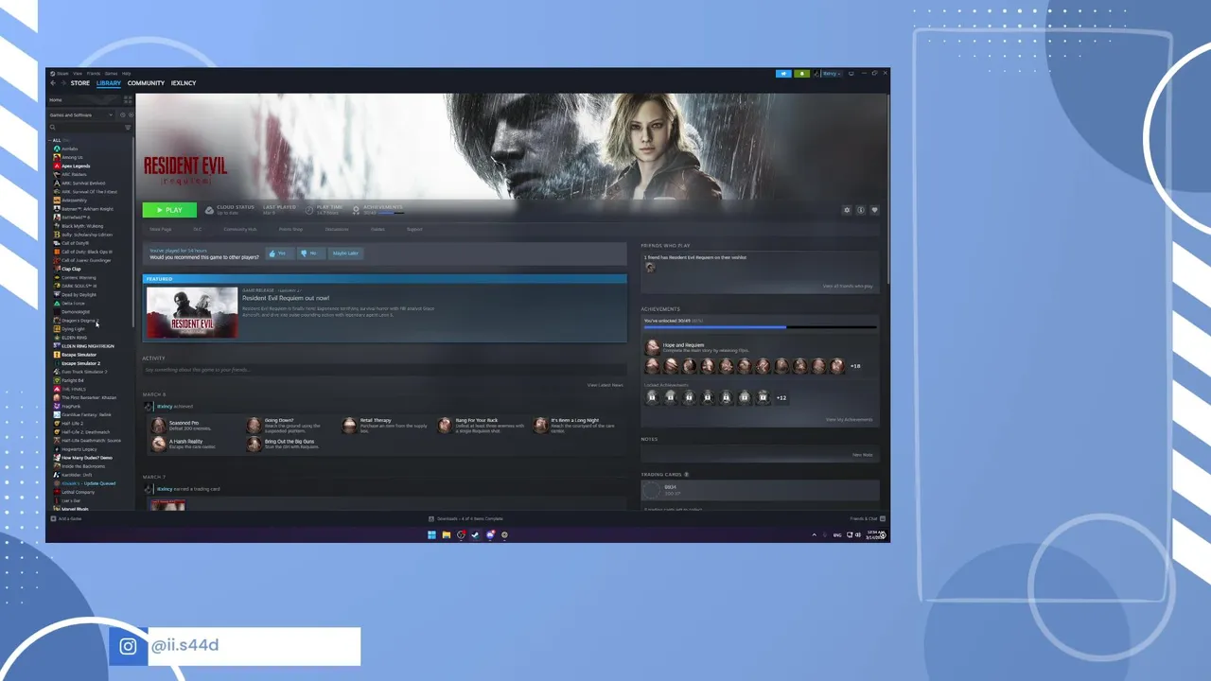The height and width of the screenshot is (681, 1211).
Task: Select Black Myth: Wukong in the list
Action: (82, 226)
